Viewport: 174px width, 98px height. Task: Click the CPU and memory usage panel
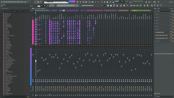[x=122, y=2]
